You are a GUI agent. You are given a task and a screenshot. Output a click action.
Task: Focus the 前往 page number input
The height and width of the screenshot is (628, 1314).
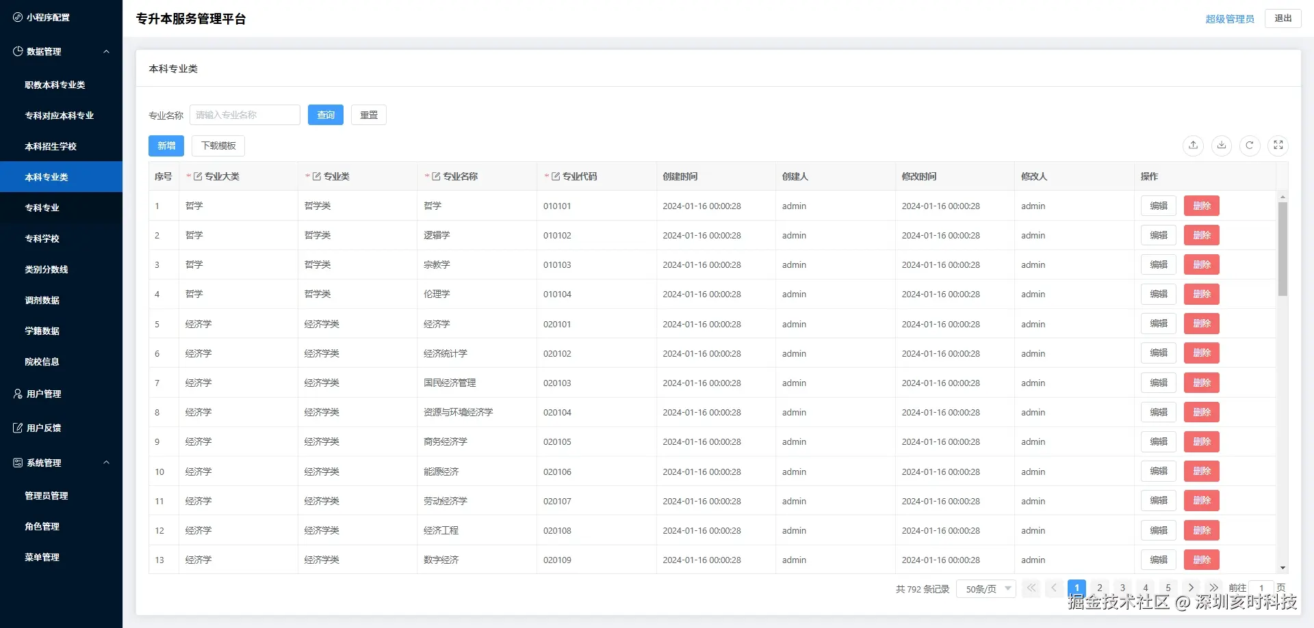[x=1261, y=588]
